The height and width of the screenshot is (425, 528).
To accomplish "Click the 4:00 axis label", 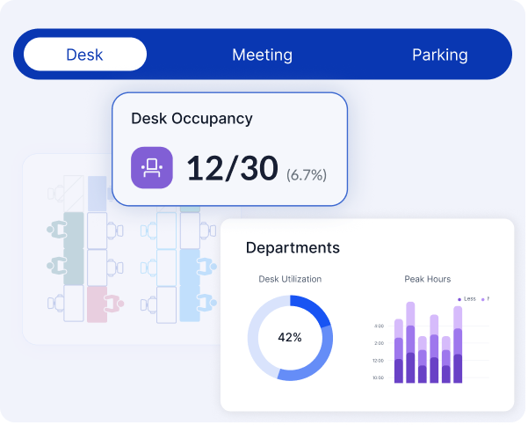I will [379, 326].
